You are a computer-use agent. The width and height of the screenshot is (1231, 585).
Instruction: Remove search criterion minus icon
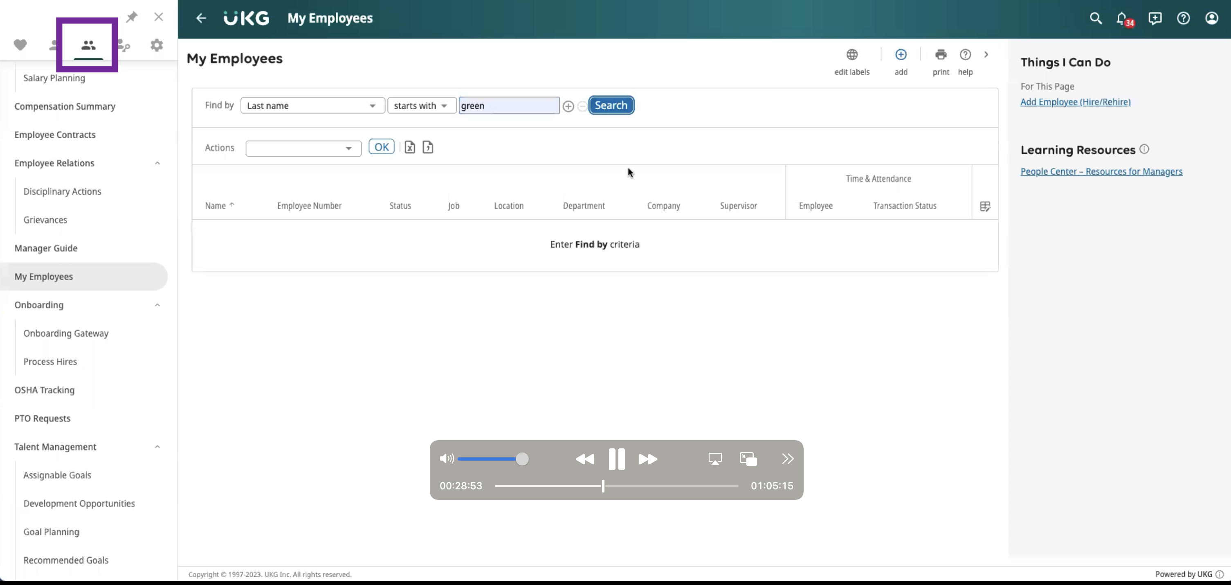click(582, 106)
